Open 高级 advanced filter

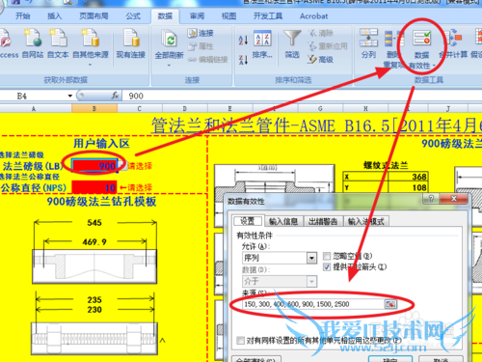point(321,60)
